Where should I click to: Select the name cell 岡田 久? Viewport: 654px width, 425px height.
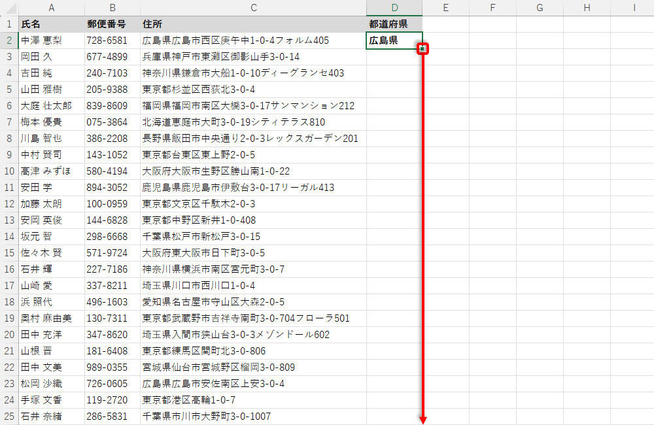pyautogui.click(x=52, y=57)
